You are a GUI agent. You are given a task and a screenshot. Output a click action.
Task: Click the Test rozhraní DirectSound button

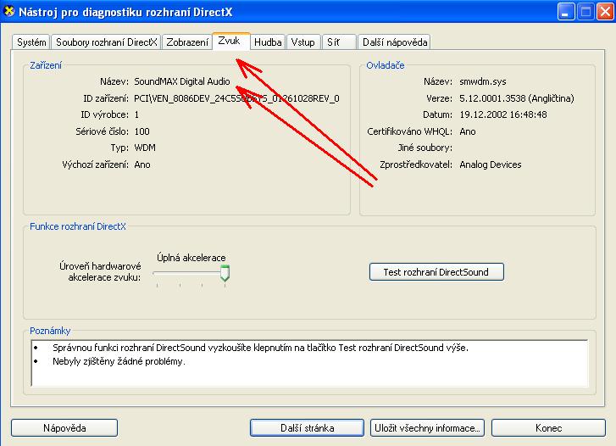436,271
